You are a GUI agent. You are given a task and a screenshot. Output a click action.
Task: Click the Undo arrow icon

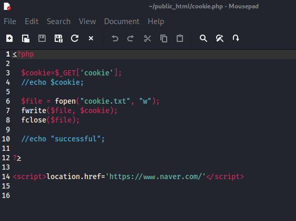coord(115,38)
